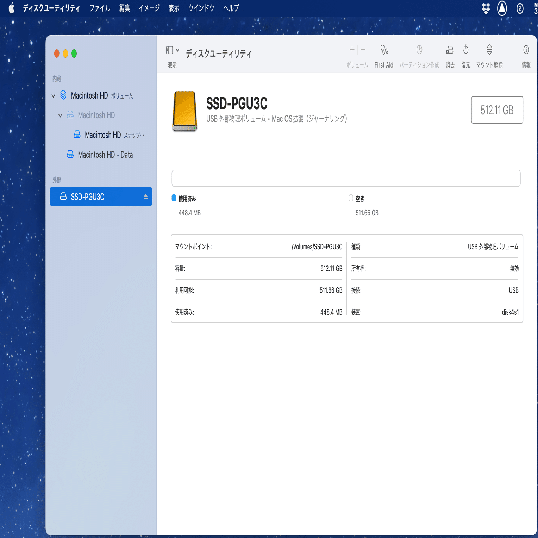Collapse the inner Macintosh HD item
The image size is (538, 538).
[x=60, y=115]
